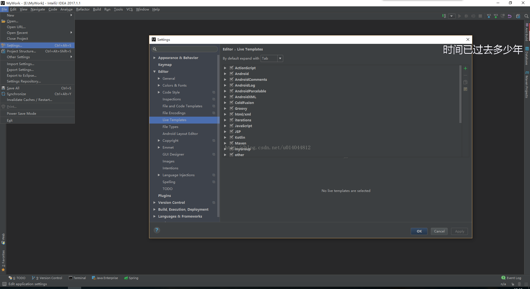The width and height of the screenshot is (530, 289).
Task: Click Invalidate Caches / Restart menu item
Action: [x=38, y=100]
